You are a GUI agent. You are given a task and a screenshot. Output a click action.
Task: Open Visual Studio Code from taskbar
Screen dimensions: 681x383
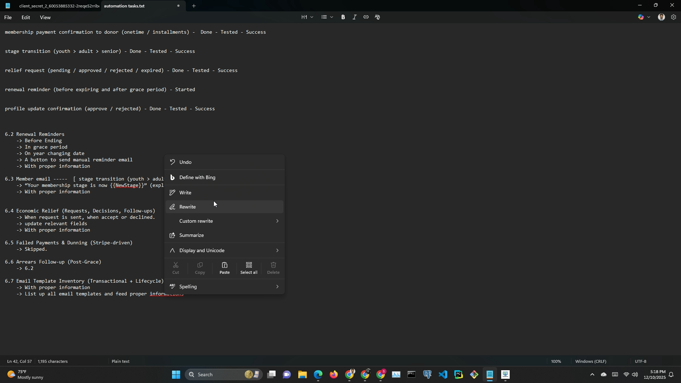[443, 374]
